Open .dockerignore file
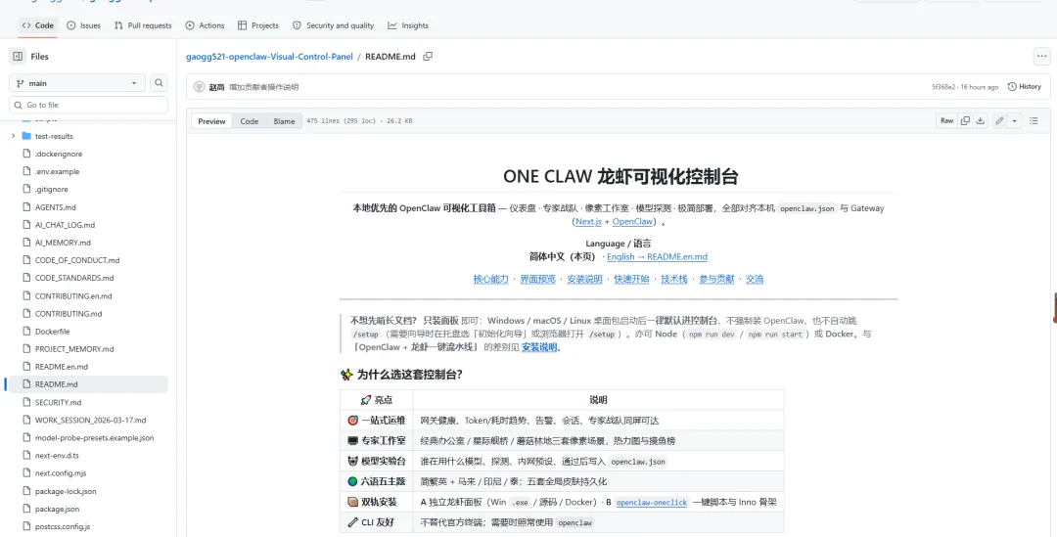The width and height of the screenshot is (1057, 537). 59,154
